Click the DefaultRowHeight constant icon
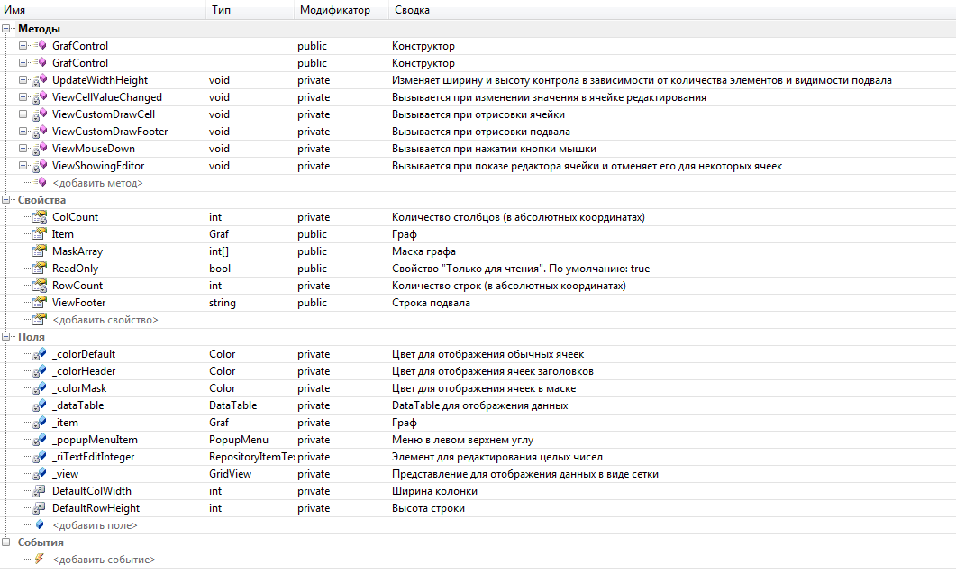The image size is (956, 574). click(x=40, y=507)
